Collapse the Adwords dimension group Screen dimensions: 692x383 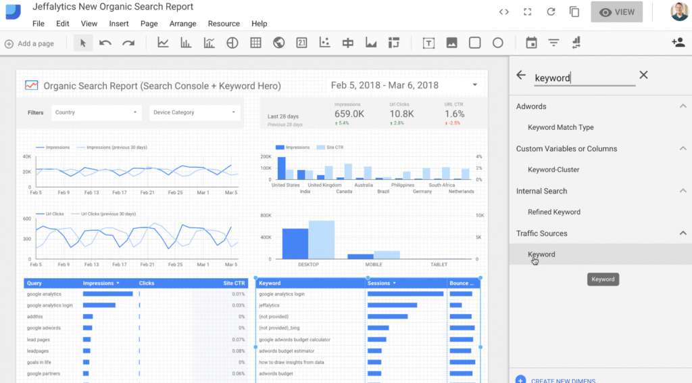pyautogui.click(x=683, y=106)
